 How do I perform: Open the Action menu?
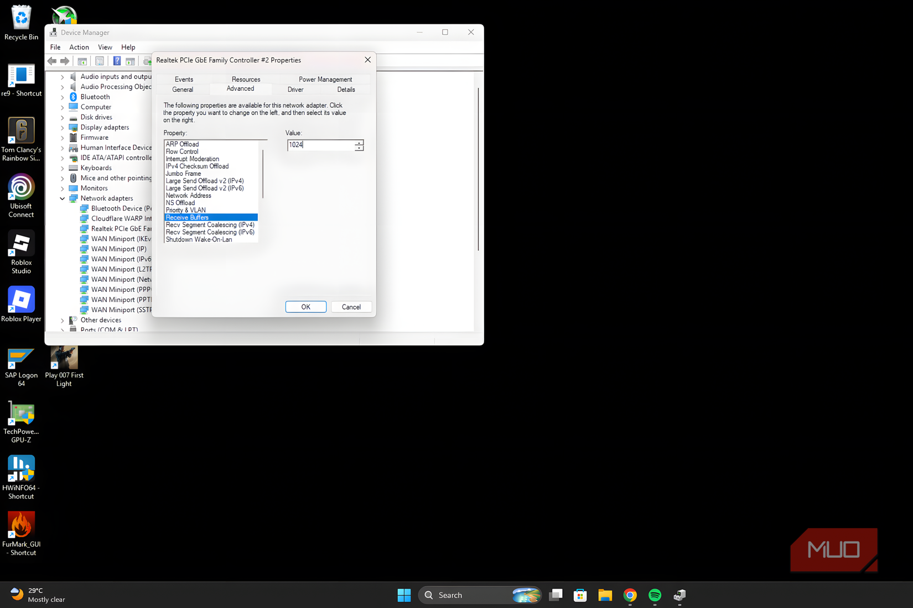pos(79,48)
